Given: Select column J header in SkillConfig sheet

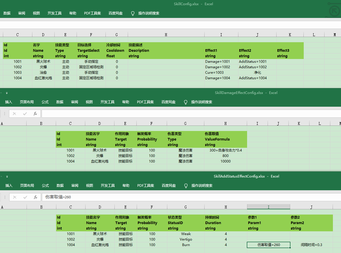Looking at the screenshot, I should (x=257, y=35).
